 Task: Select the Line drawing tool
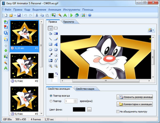50,39
